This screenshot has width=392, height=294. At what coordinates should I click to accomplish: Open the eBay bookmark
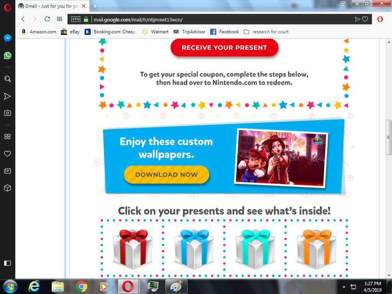pyautogui.click(x=70, y=32)
